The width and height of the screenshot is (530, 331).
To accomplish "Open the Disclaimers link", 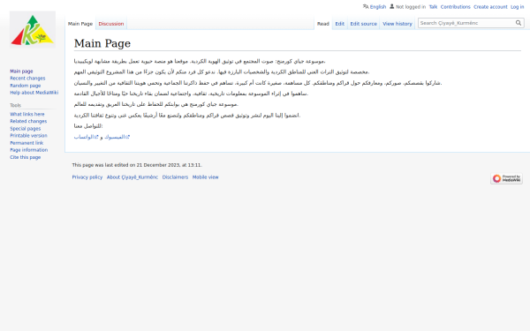I will [x=175, y=177].
